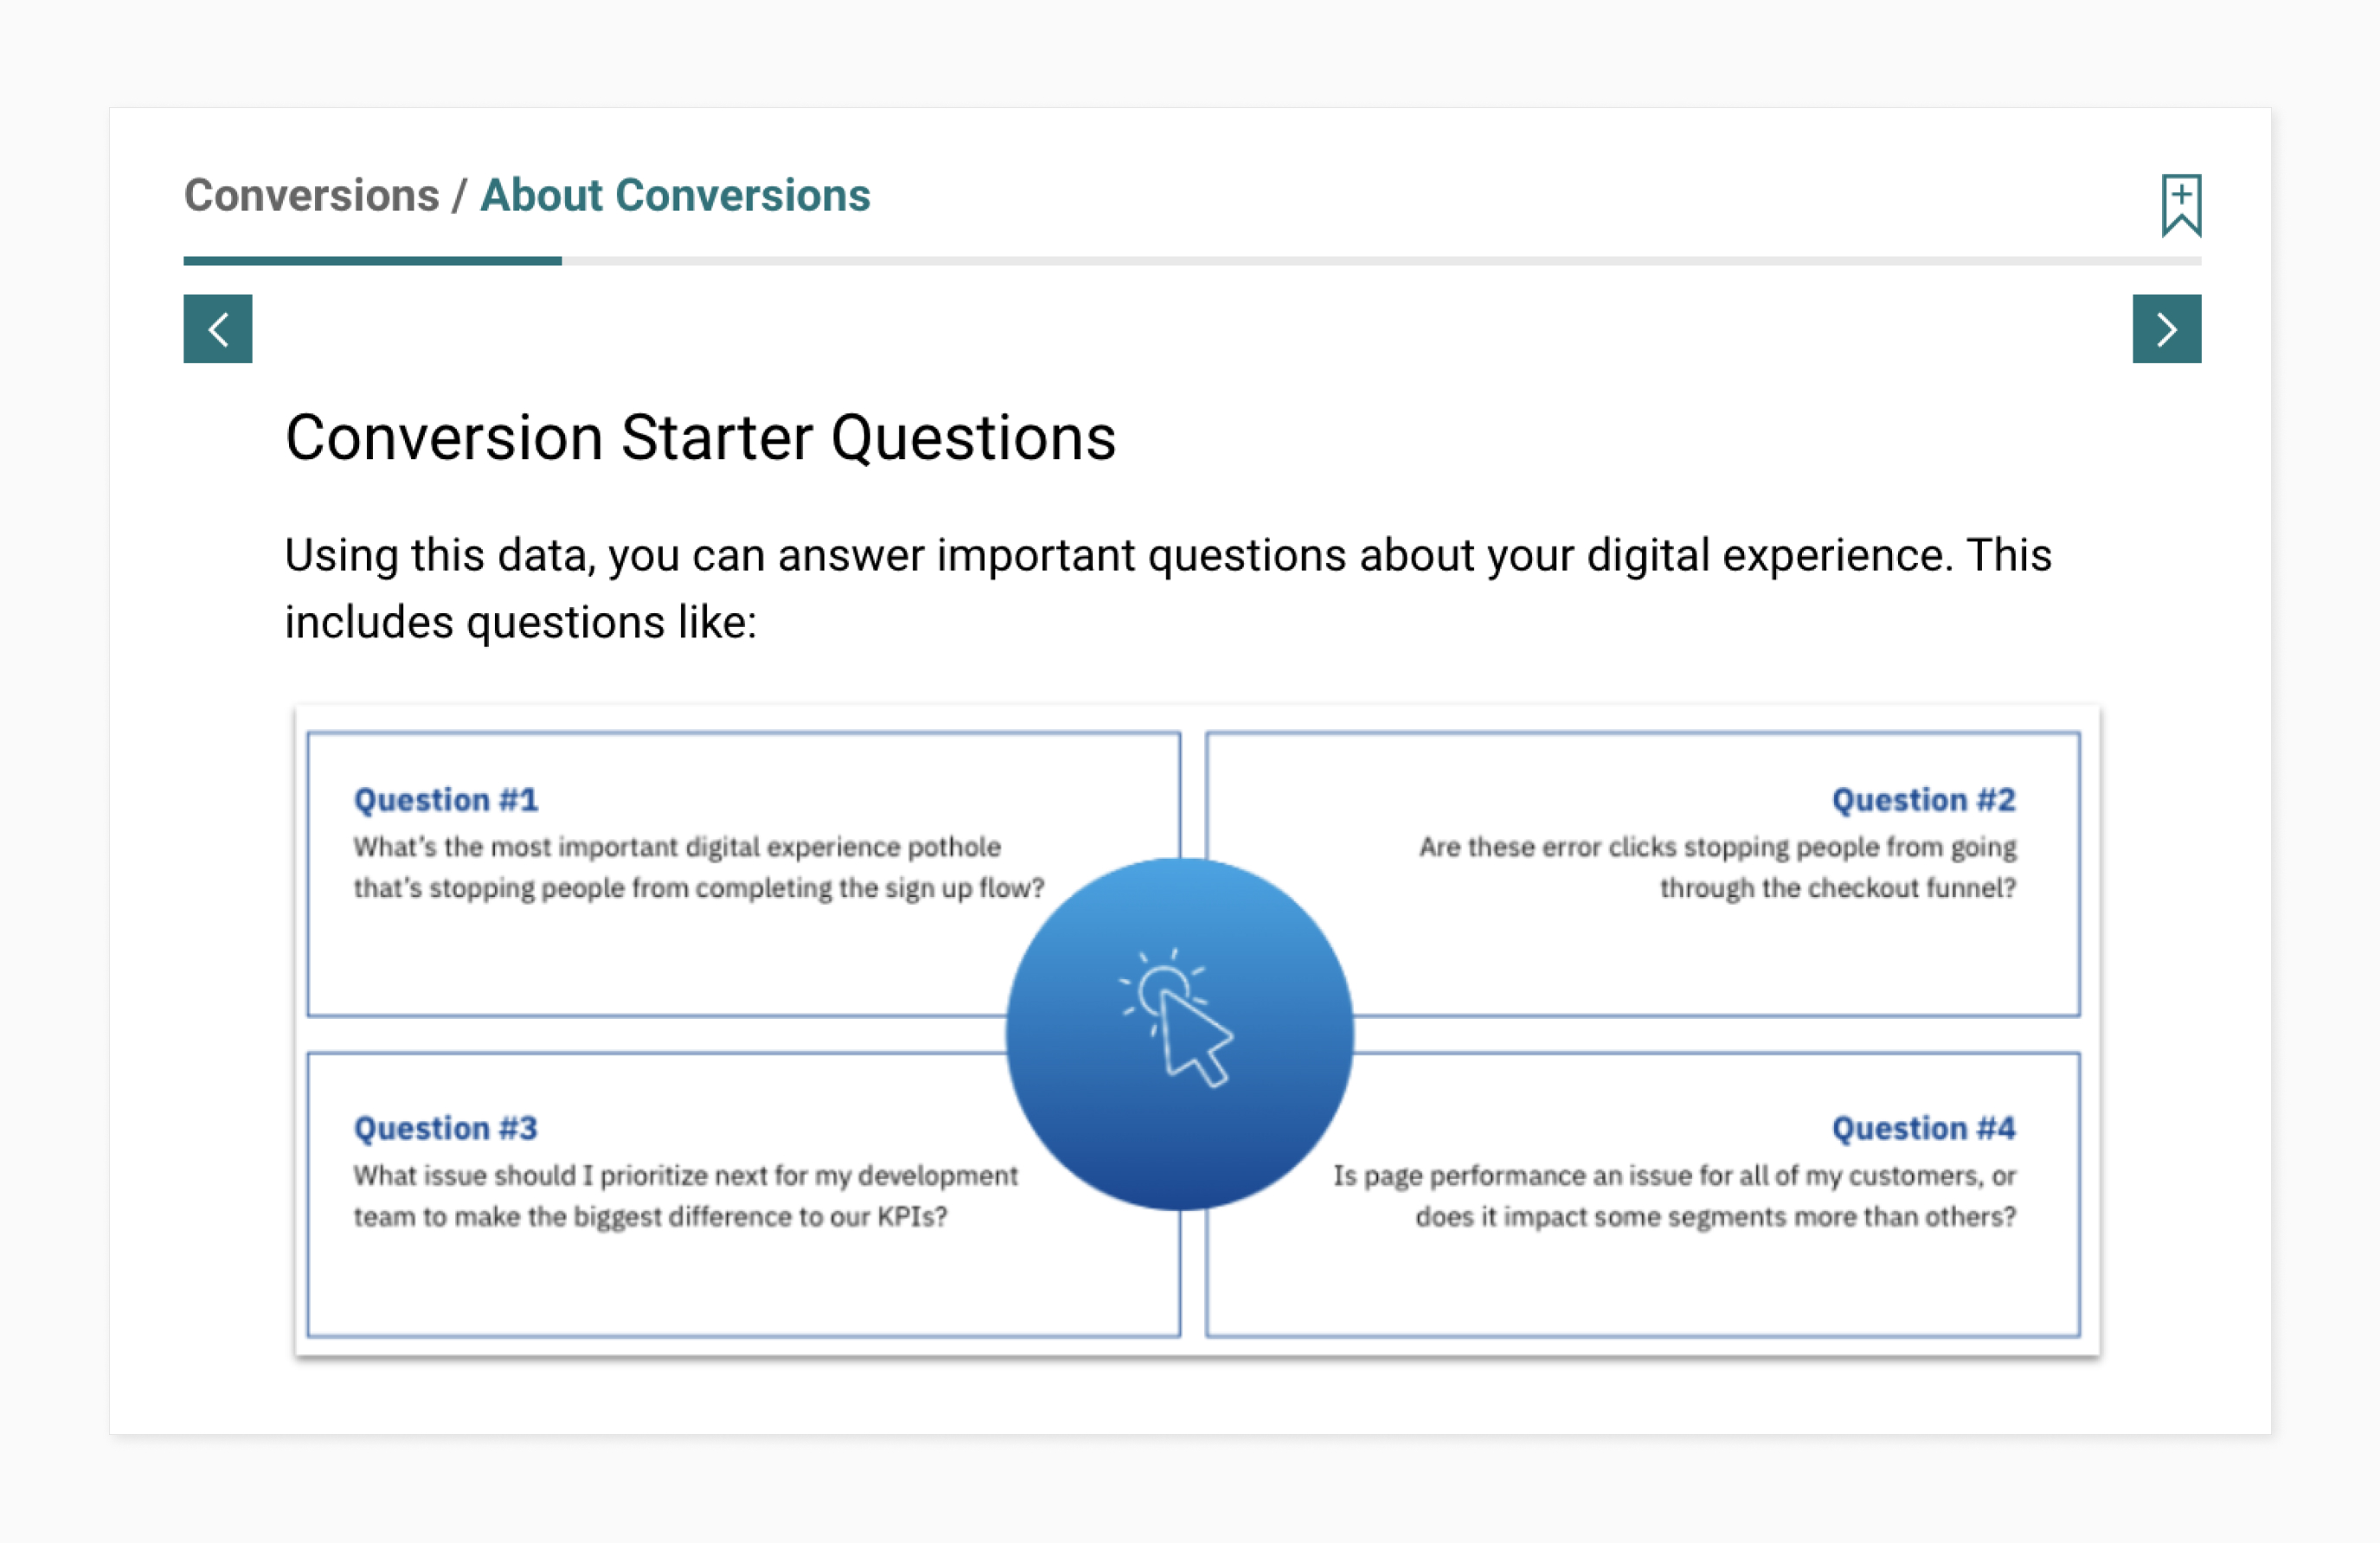The width and height of the screenshot is (2380, 1543).
Task: Click the checkout funnel question text
Action: (x=1717, y=867)
